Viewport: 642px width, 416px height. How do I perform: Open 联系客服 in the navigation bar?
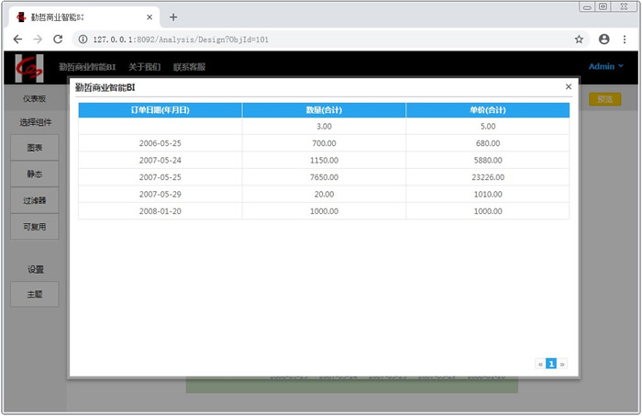tap(189, 67)
